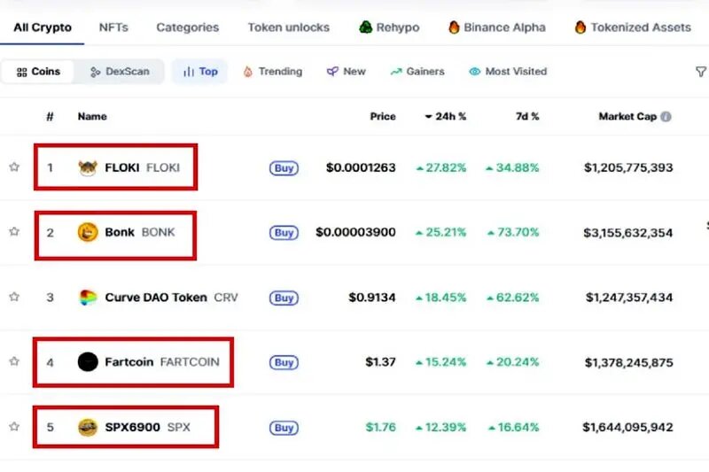Favorite SPX6900 with the star
Image resolution: width=709 pixels, height=472 pixels.
tap(14, 426)
